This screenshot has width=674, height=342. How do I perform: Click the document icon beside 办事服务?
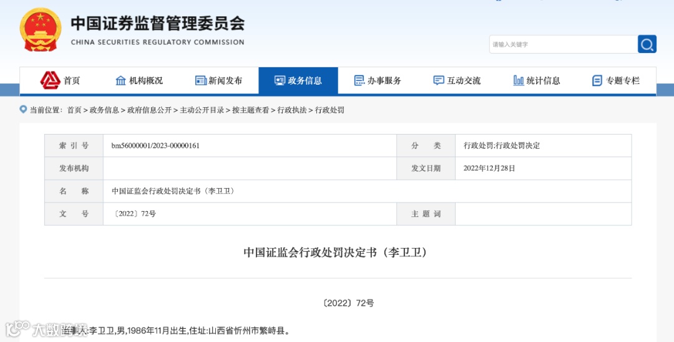[359, 80]
